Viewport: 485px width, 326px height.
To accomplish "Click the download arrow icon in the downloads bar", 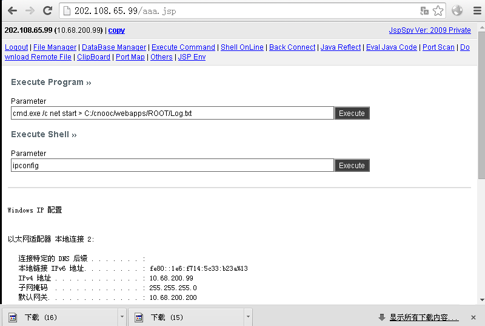I will coord(382,317).
